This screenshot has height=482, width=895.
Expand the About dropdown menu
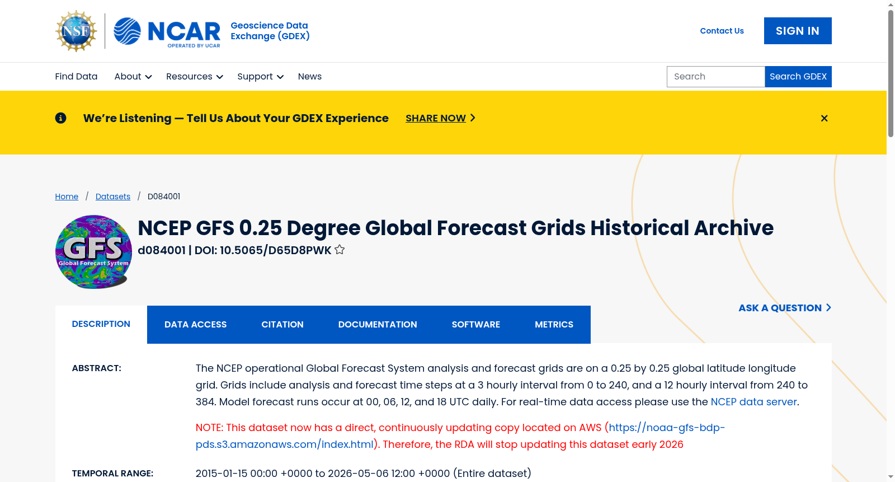133,77
